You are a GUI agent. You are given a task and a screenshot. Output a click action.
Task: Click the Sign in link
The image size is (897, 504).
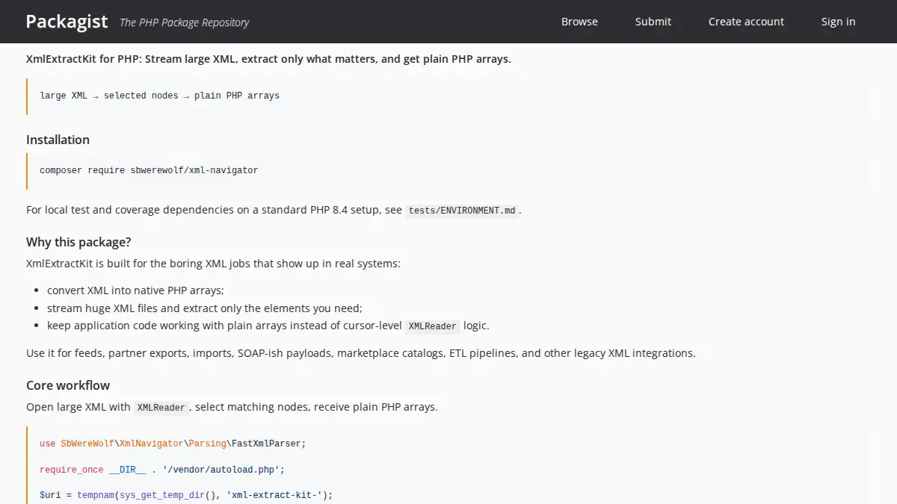837,22
